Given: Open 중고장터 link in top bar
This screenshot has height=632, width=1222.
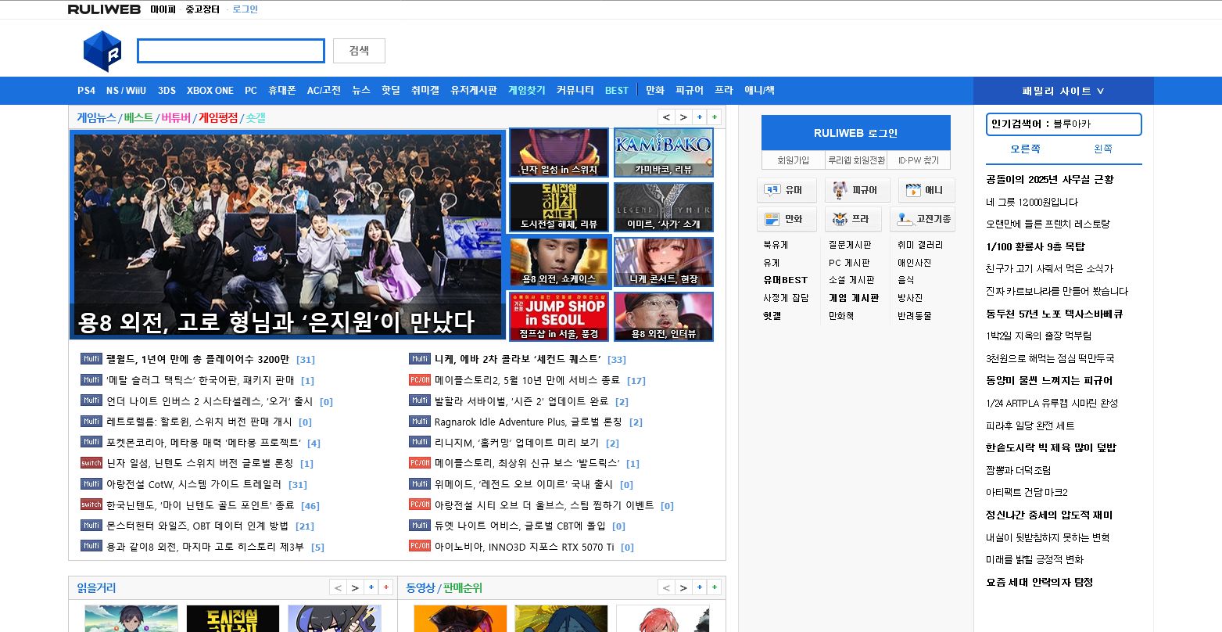Looking at the screenshot, I should (202, 9).
